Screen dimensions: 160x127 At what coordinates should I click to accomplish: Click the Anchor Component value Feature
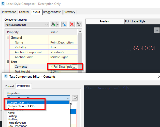pyautogui.click(x=63, y=52)
